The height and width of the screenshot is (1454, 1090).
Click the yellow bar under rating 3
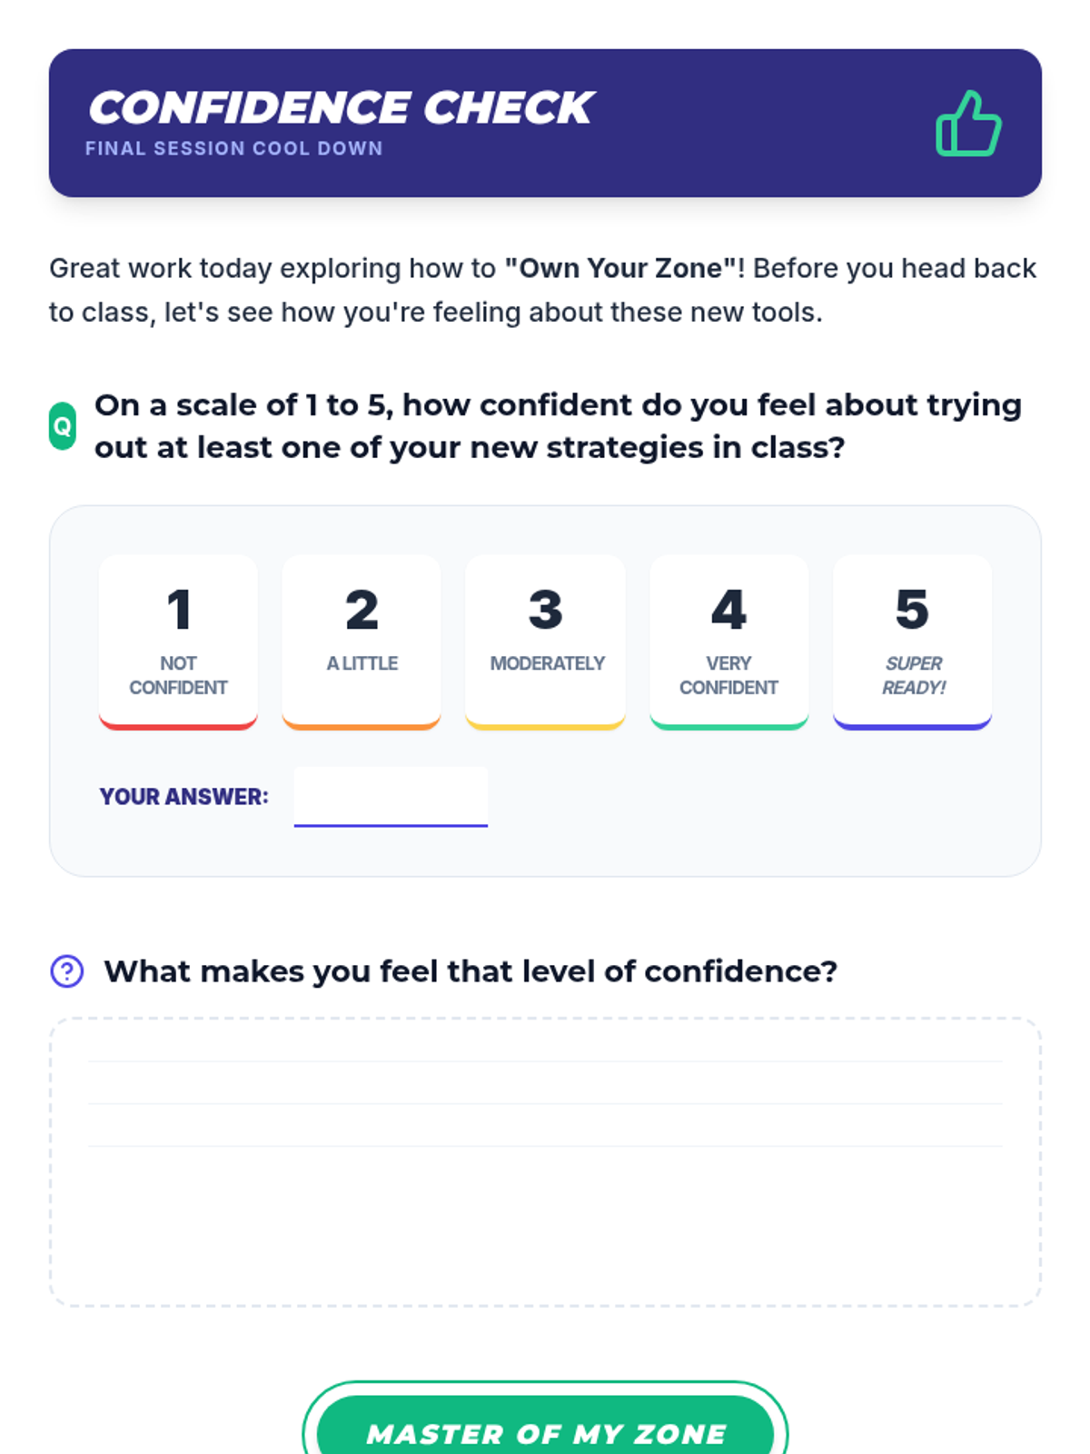pyautogui.click(x=545, y=724)
